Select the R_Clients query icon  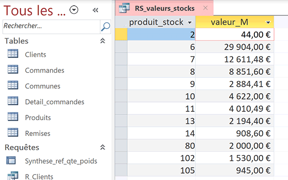click(x=13, y=176)
